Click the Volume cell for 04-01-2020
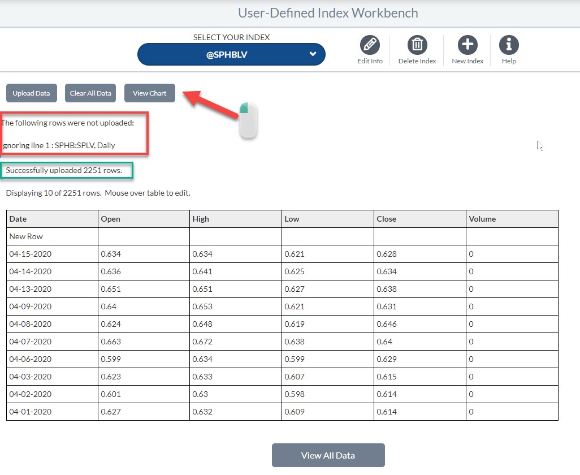Viewport: 580px width, 475px height. click(512, 412)
